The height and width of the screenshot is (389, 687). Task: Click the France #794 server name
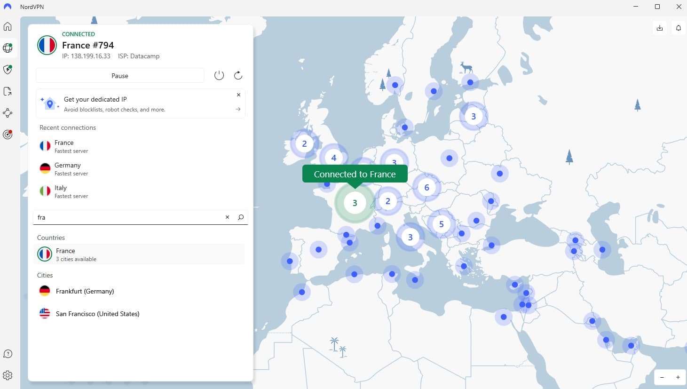tap(88, 45)
